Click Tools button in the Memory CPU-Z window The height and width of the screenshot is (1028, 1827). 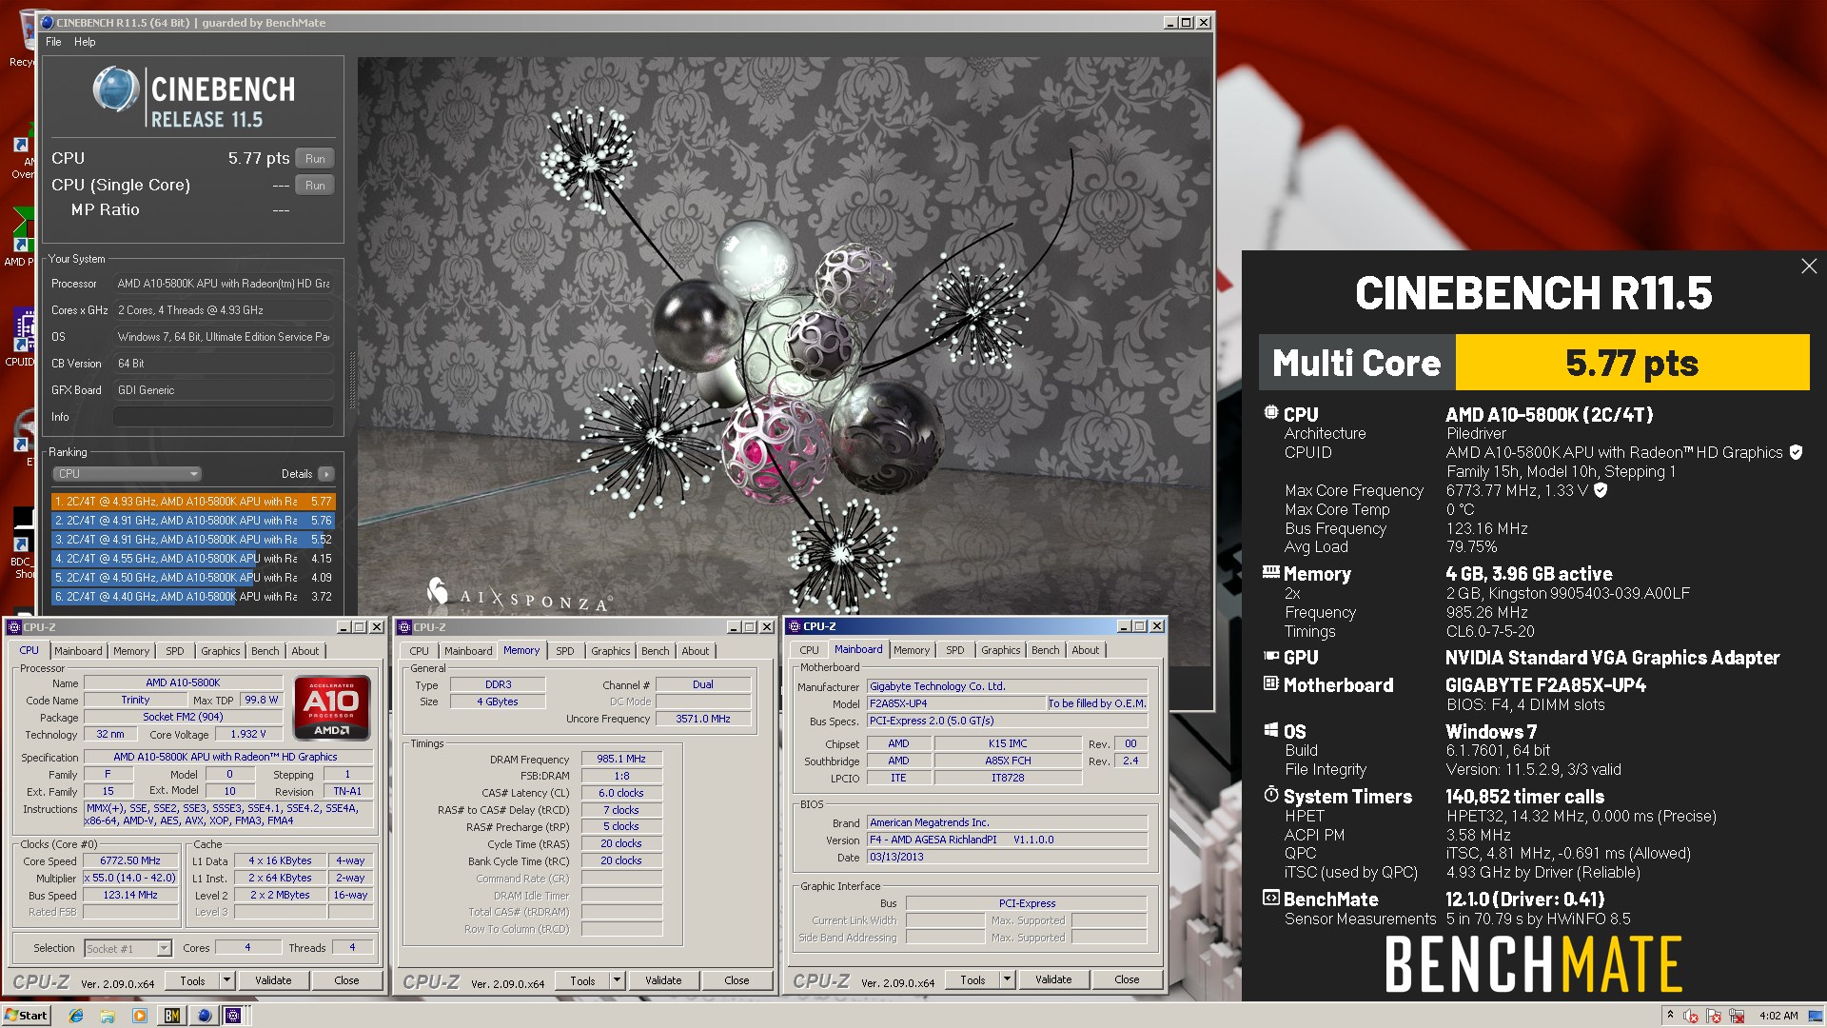[582, 980]
